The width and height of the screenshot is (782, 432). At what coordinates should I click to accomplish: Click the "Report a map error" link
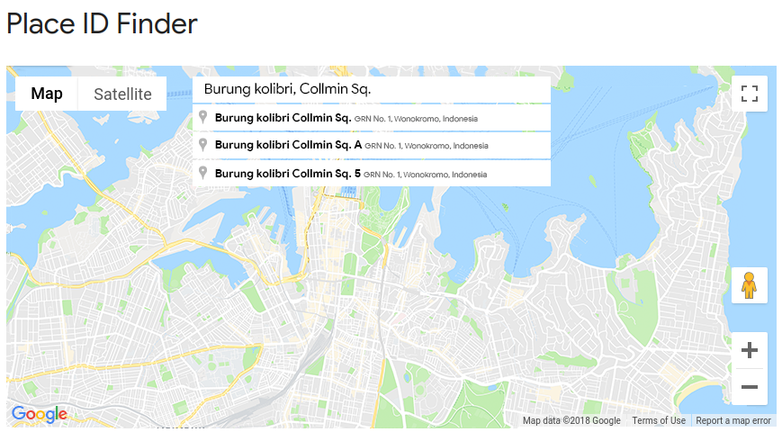(733, 420)
